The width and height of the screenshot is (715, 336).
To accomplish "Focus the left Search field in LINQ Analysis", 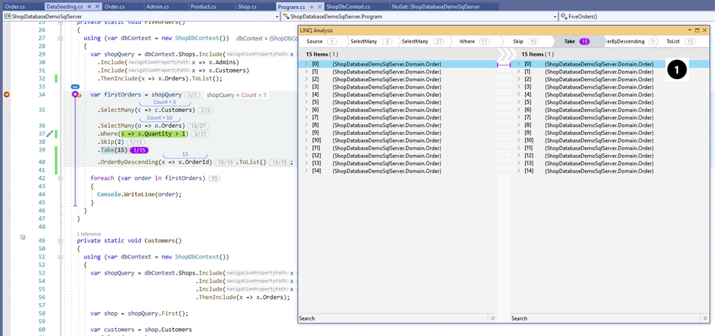I will tap(393, 319).
